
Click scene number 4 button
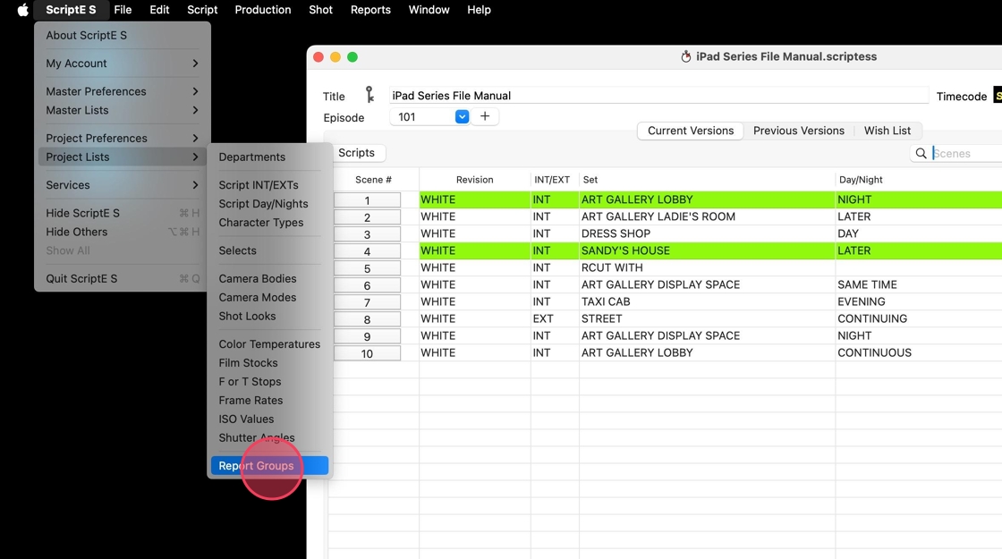[367, 251]
